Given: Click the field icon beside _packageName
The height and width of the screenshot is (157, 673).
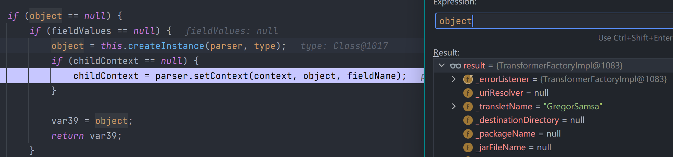Looking at the screenshot, I should pyautogui.click(x=468, y=134).
